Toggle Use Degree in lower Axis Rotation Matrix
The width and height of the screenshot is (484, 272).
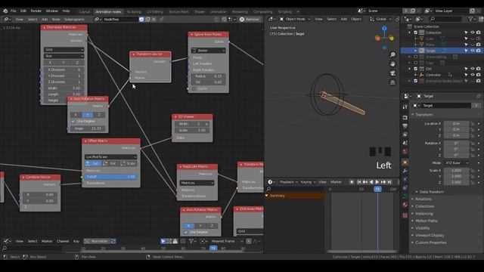click(185, 232)
